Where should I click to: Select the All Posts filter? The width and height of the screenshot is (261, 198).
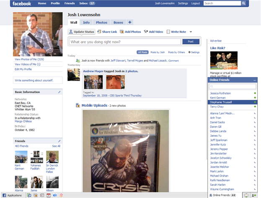(143, 52)
